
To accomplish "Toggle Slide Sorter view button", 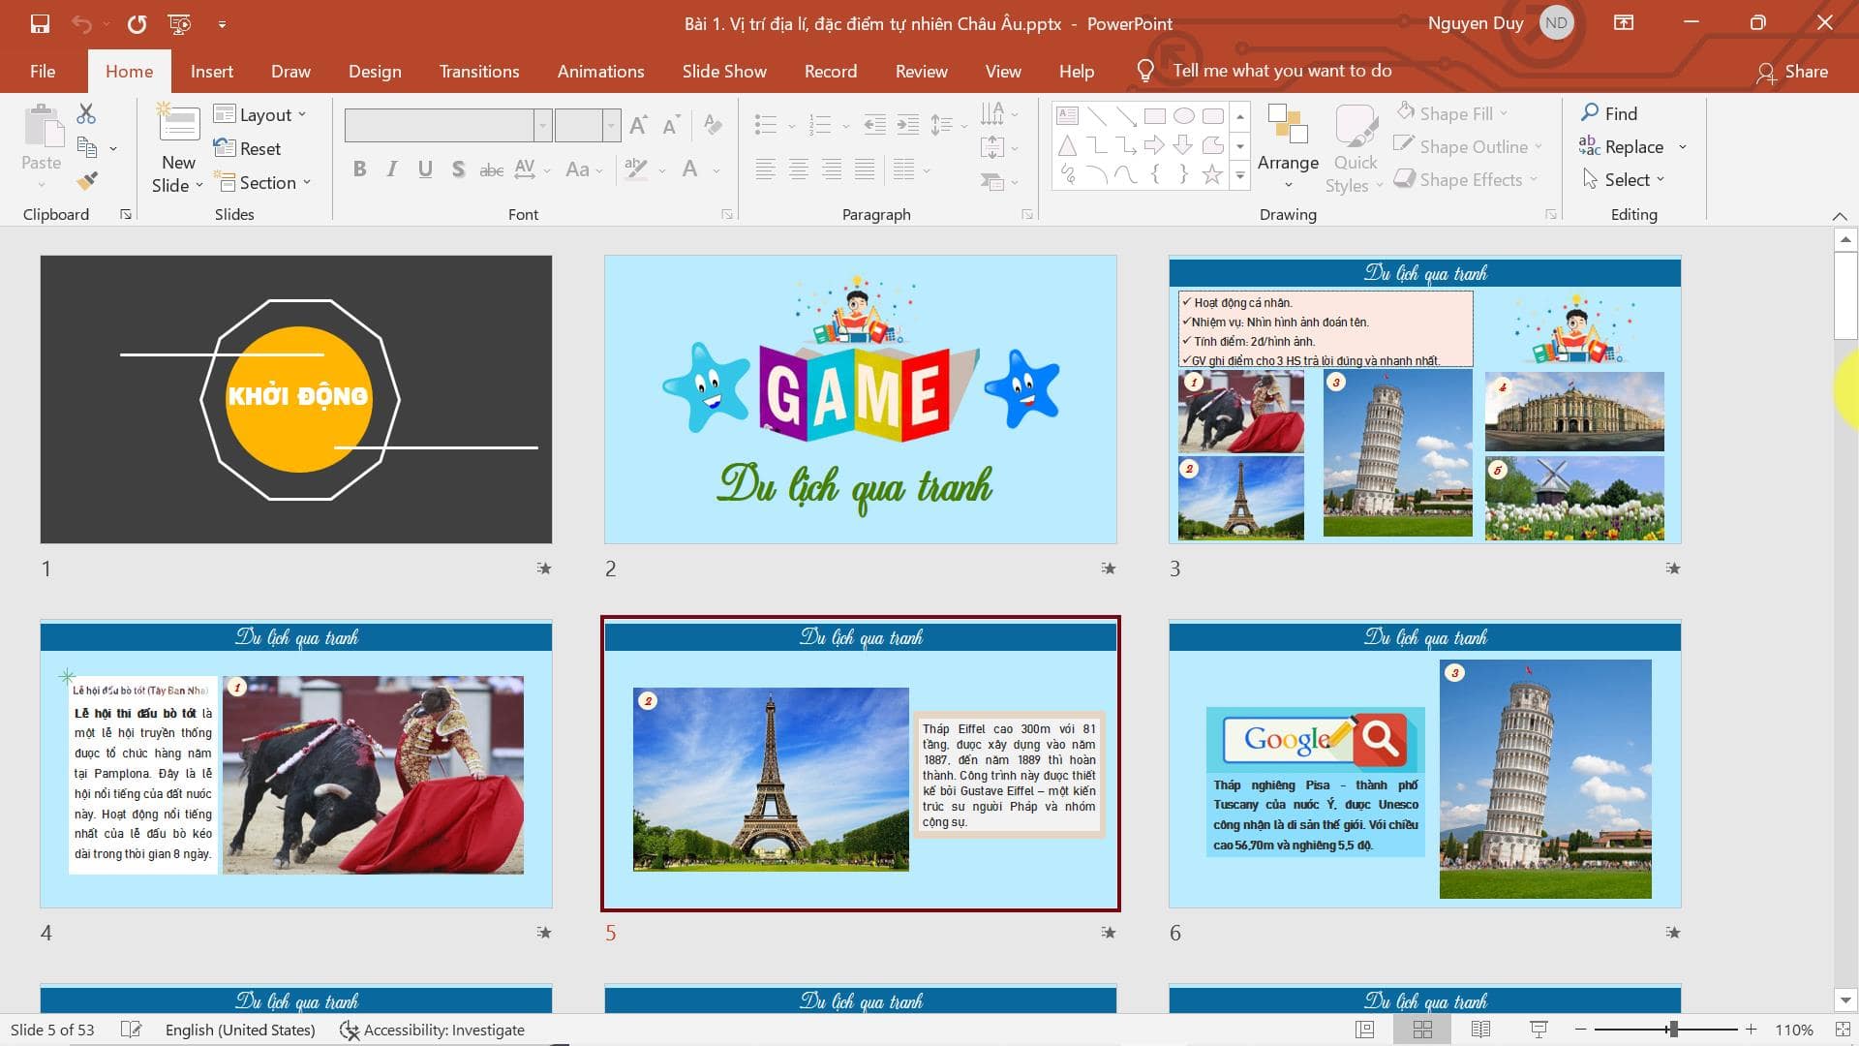I will (x=1422, y=1030).
